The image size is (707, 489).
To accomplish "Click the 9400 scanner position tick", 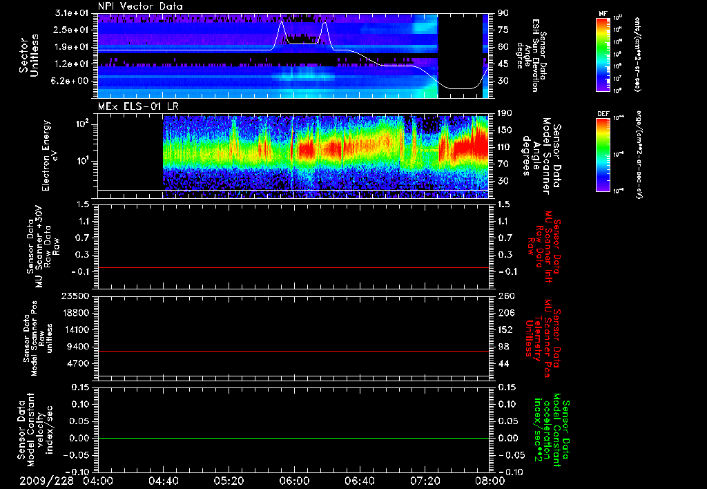I will point(77,347).
